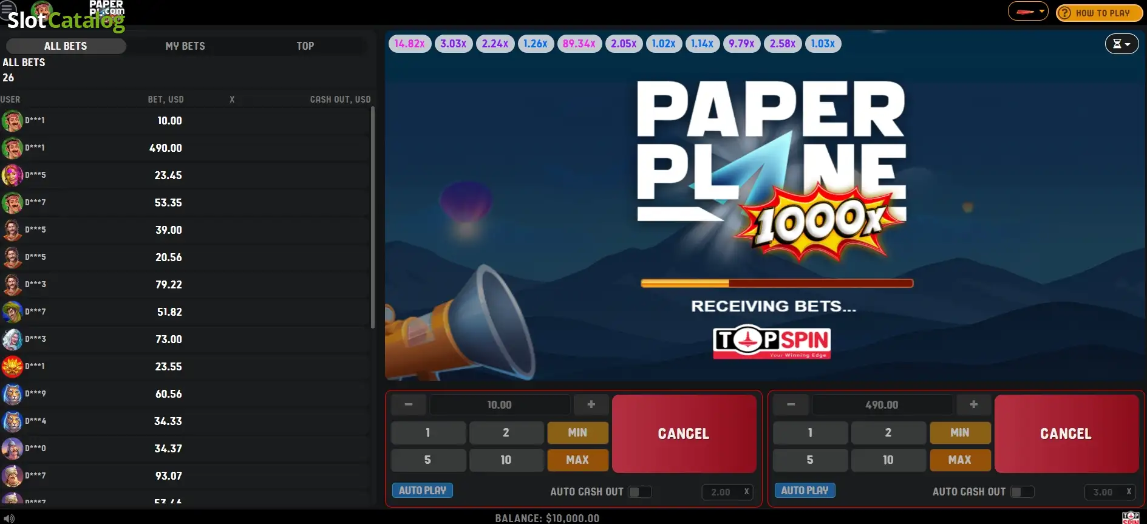Switch to the Top tab
The width and height of the screenshot is (1147, 524).
(x=305, y=46)
